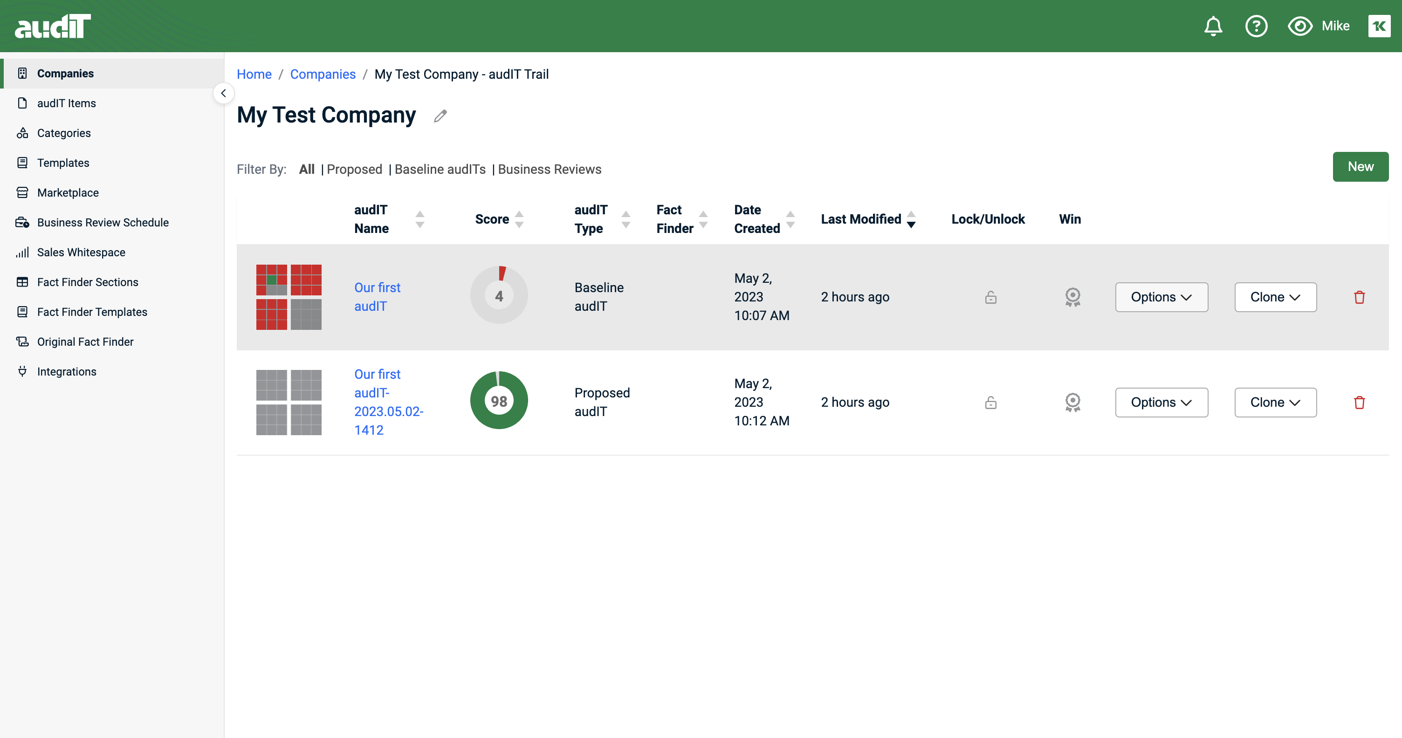Mark the Baseline audIT as a win
This screenshot has width=1402, height=738.
(x=1072, y=297)
